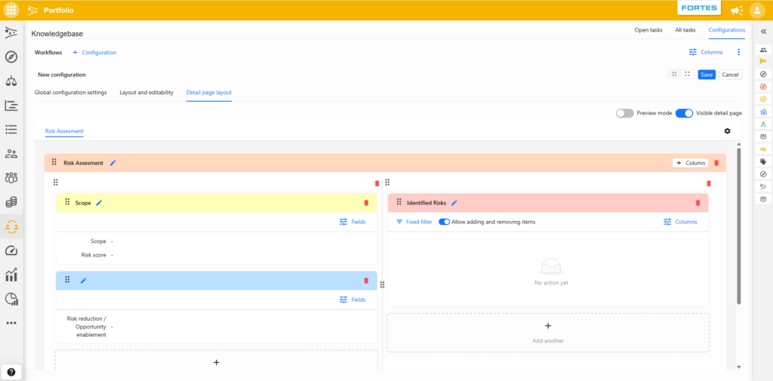Screen dimensions: 773x381
Task: Add a Column to Risk Assesment section
Action: click(690, 163)
